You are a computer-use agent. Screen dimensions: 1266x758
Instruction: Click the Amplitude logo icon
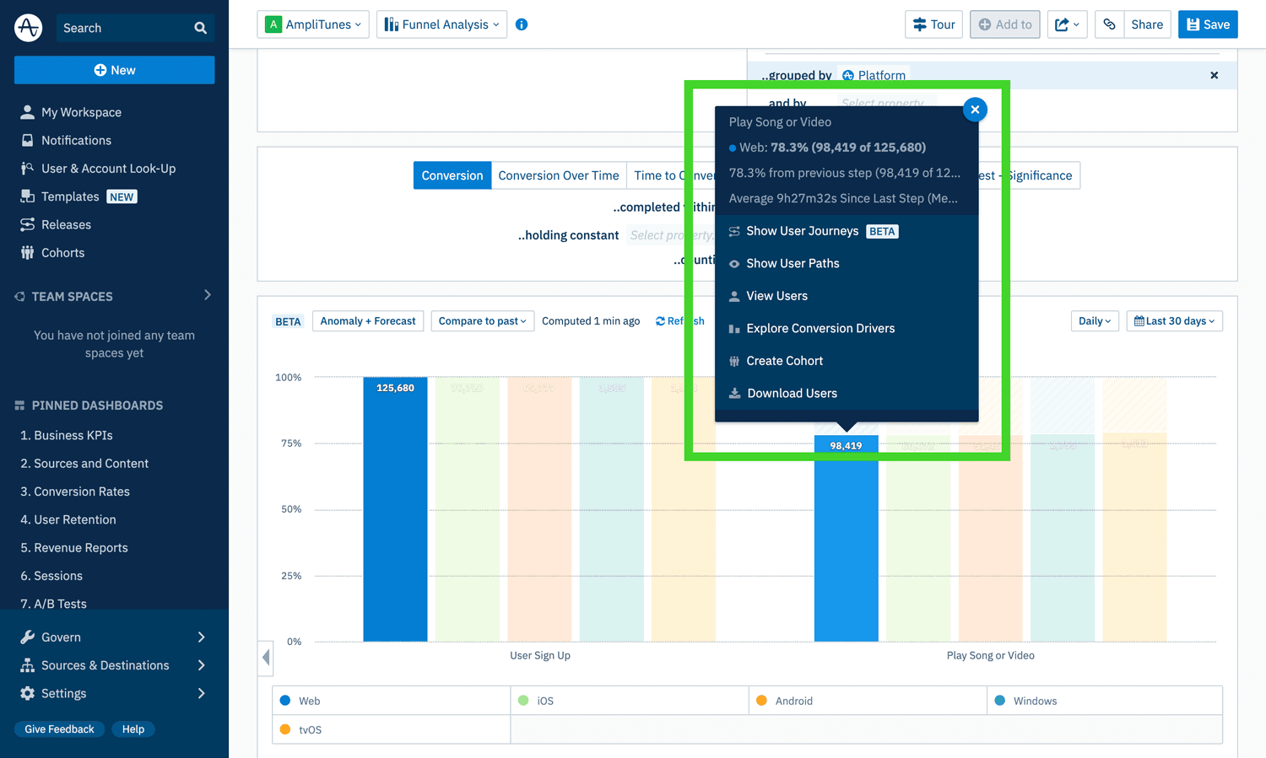click(28, 28)
